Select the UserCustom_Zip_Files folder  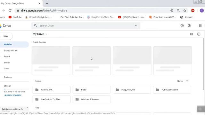point(52,99)
